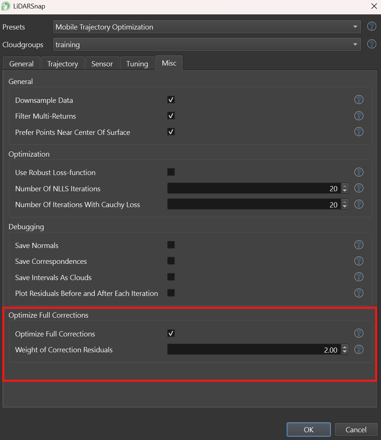Open help for Save Correspondences setting

point(359,261)
